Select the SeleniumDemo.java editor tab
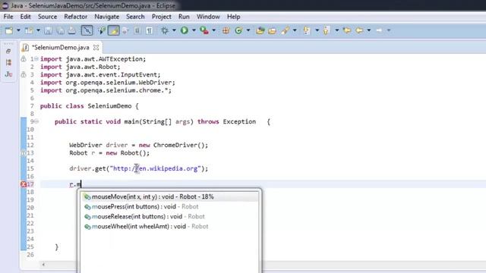The image size is (486, 273). [61, 48]
